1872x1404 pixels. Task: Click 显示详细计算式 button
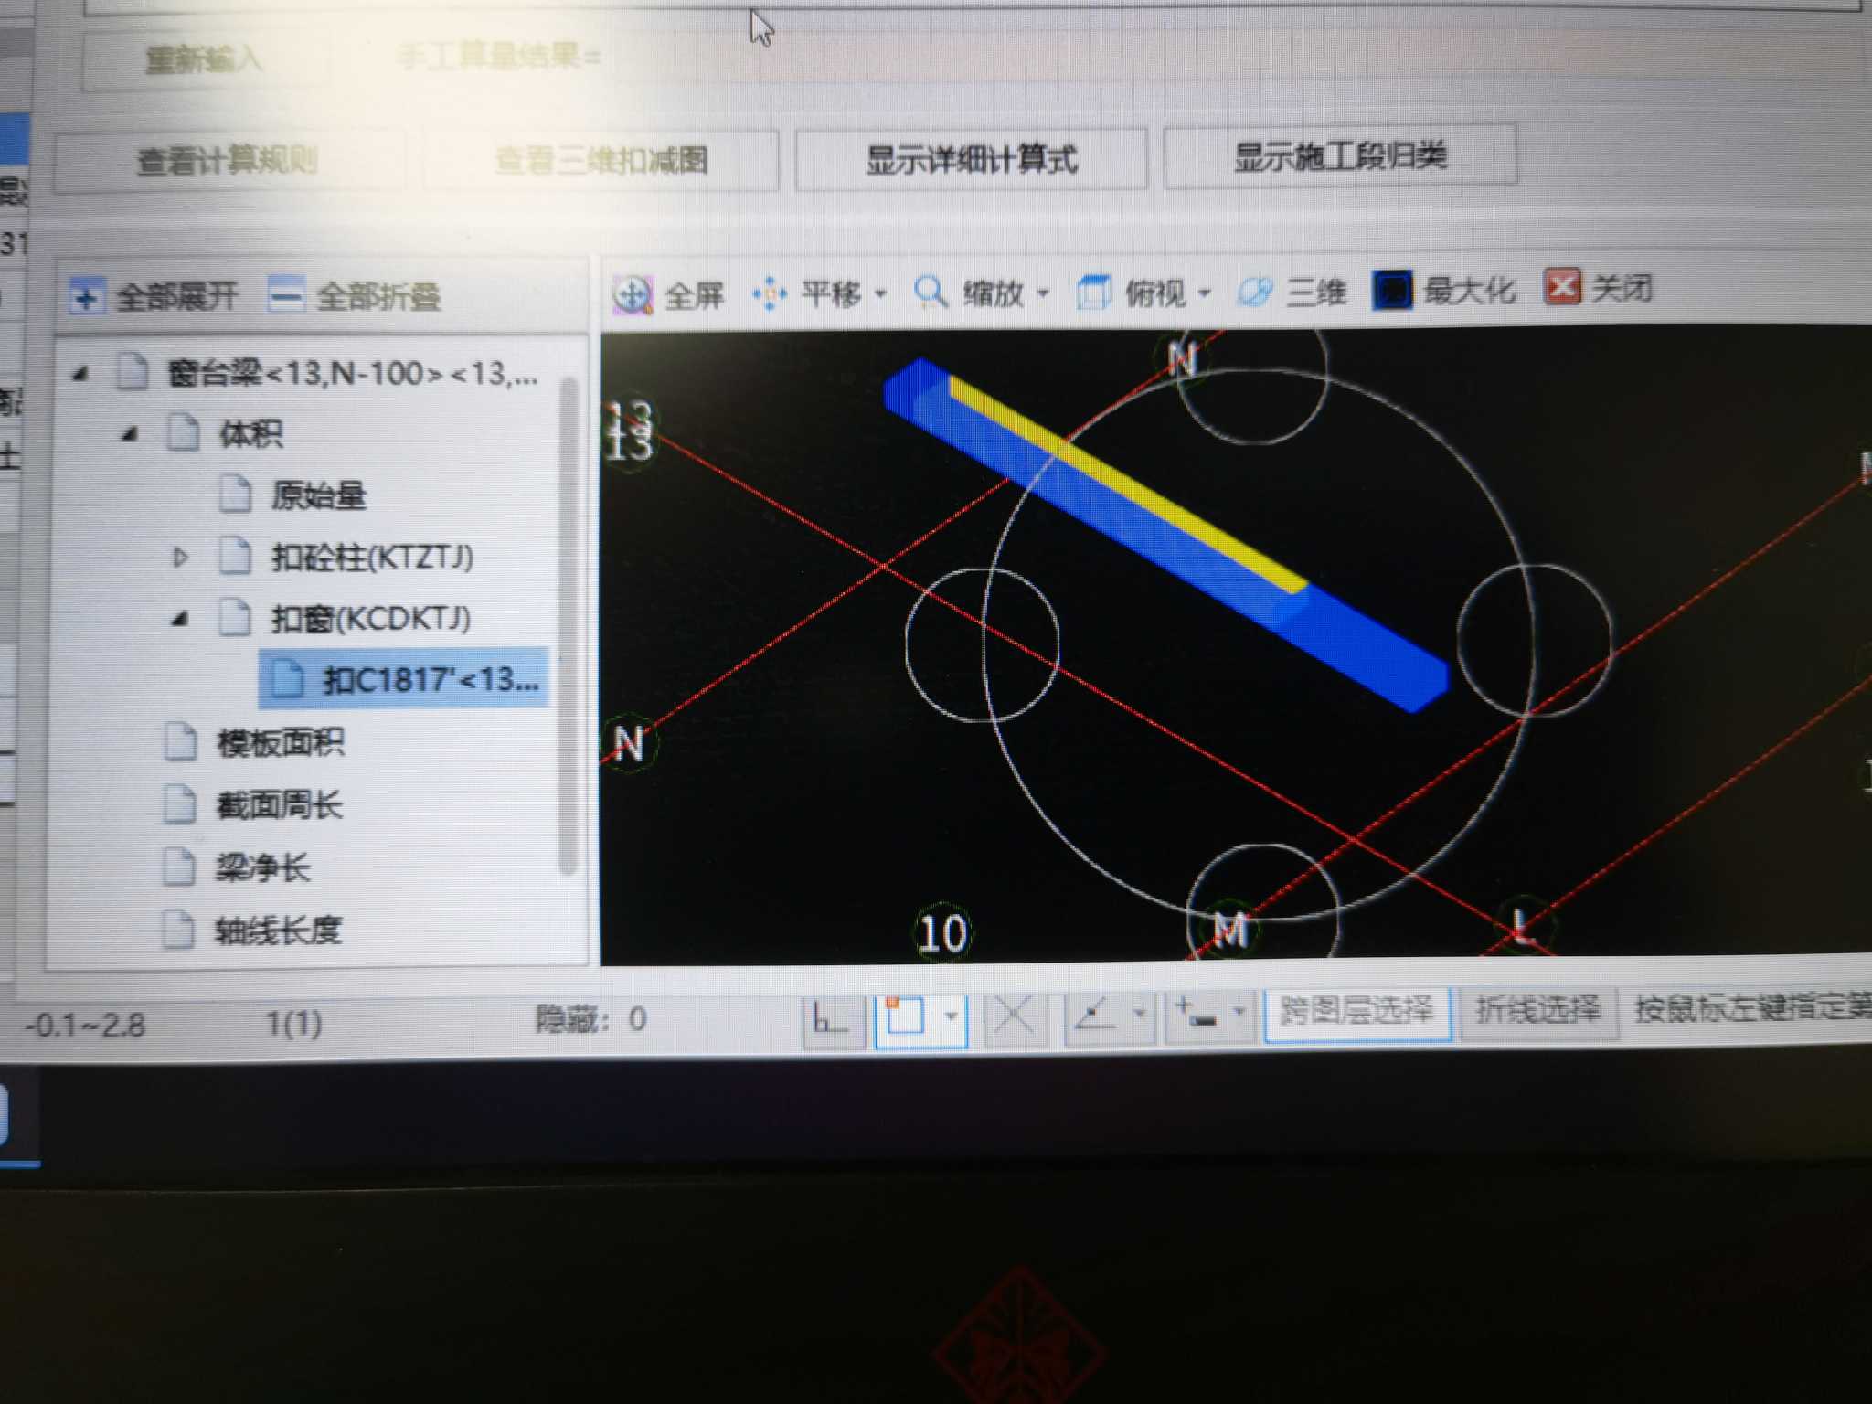click(x=971, y=160)
